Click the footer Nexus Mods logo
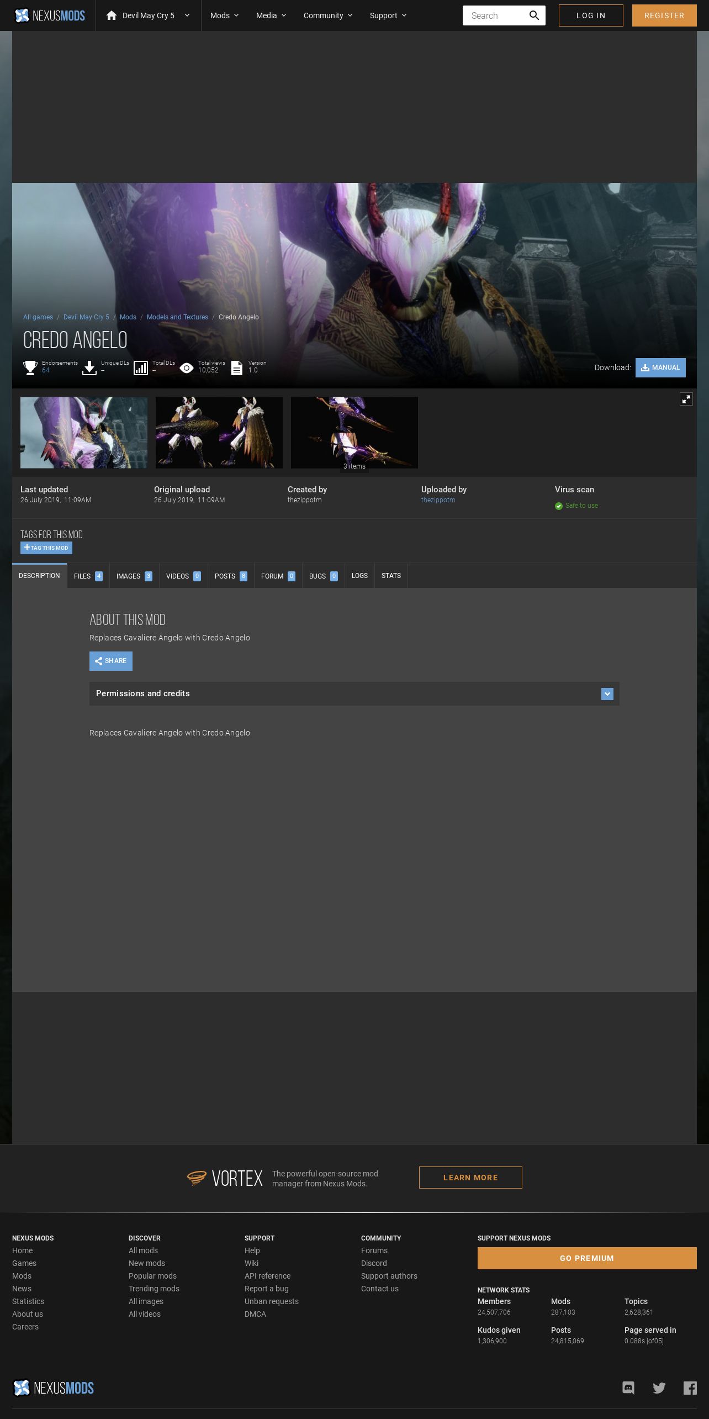 point(53,1388)
